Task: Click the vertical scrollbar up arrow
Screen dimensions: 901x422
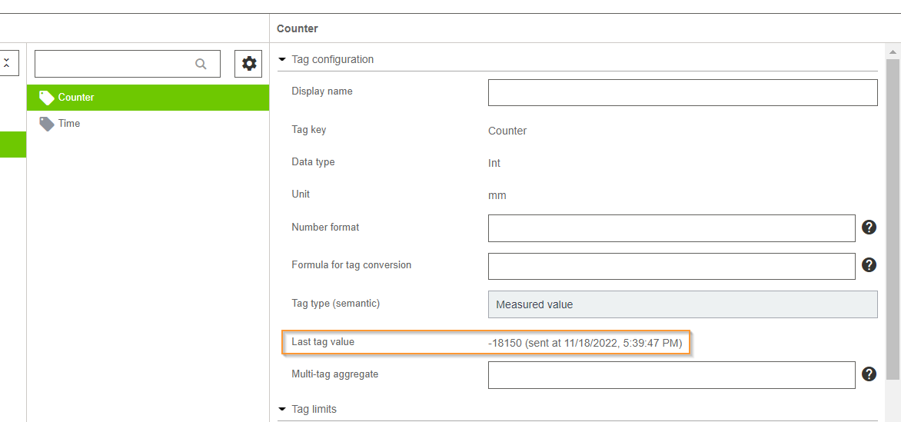Action: pos(893,52)
